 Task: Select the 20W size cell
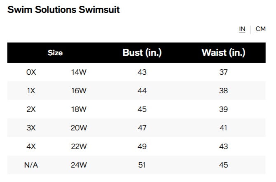79,128
